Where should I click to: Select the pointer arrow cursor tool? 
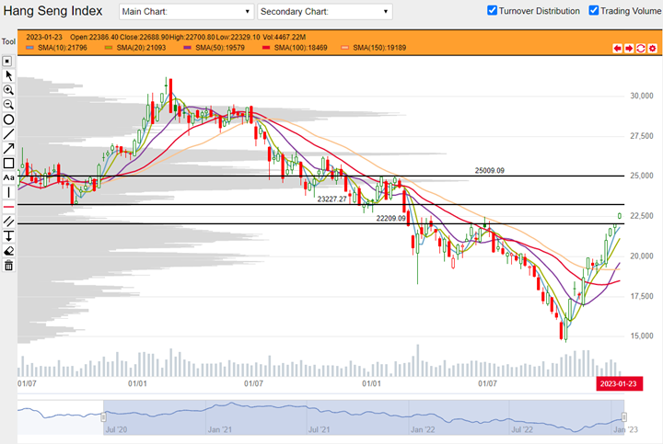pos(8,75)
